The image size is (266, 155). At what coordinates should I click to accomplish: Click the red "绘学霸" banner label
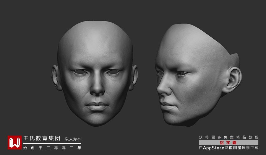228,143
